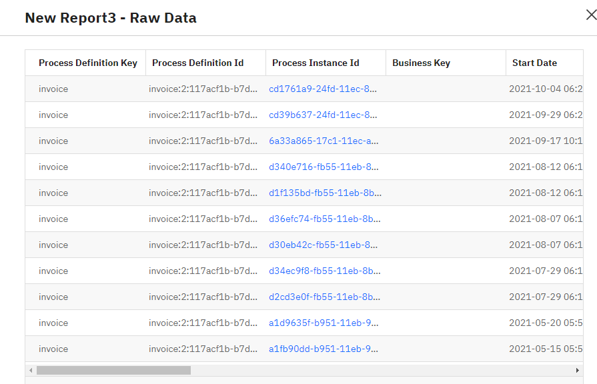Click the d30eb42c-fb55-11eb instance link
597x384 pixels.
click(x=324, y=245)
